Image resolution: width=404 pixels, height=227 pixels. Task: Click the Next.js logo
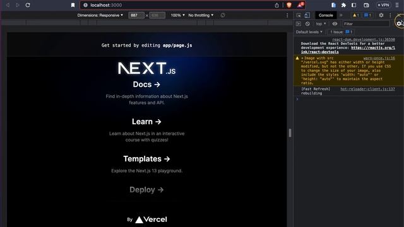pyautogui.click(x=146, y=68)
